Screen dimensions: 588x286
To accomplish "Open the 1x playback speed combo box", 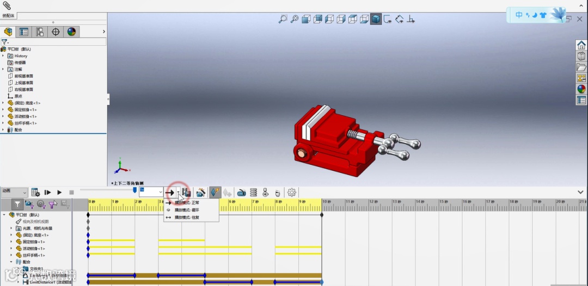I will pos(151,192).
